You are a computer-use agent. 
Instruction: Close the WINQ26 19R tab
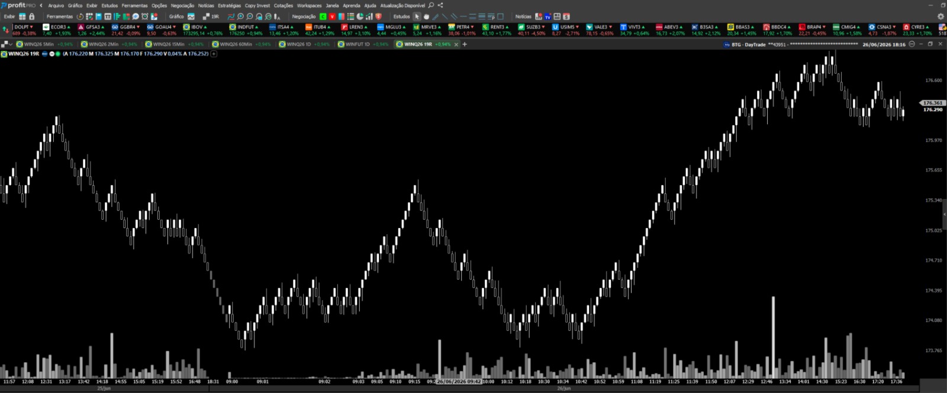[456, 44]
